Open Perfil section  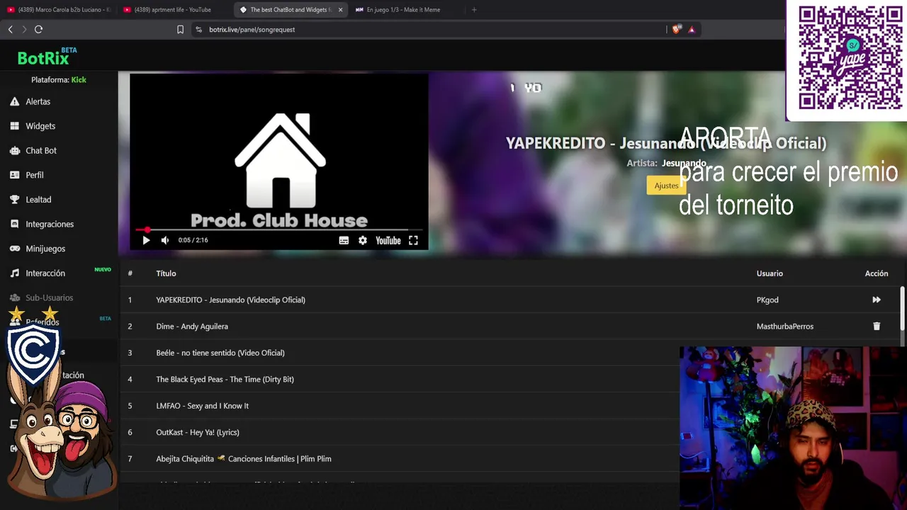[x=35, y=175]
